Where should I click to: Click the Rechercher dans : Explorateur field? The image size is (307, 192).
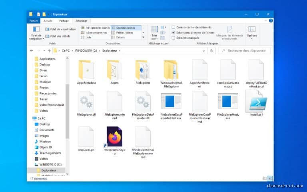point(245,51)
